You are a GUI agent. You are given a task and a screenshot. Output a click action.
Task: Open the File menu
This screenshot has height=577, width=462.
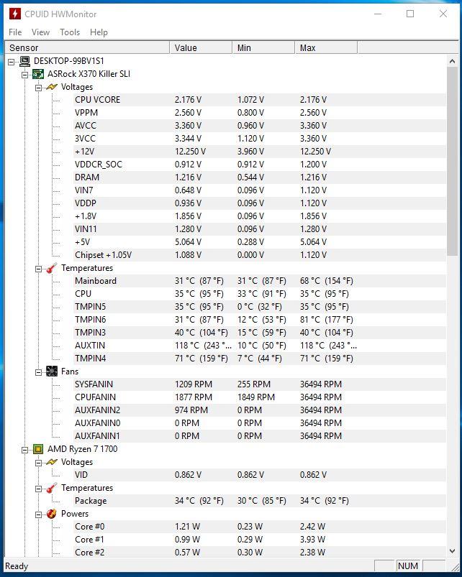(15, 32)
